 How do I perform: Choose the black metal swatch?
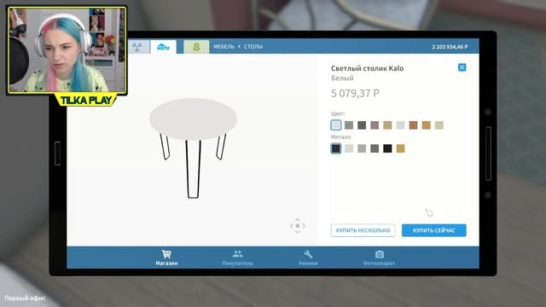coord(387,148)
